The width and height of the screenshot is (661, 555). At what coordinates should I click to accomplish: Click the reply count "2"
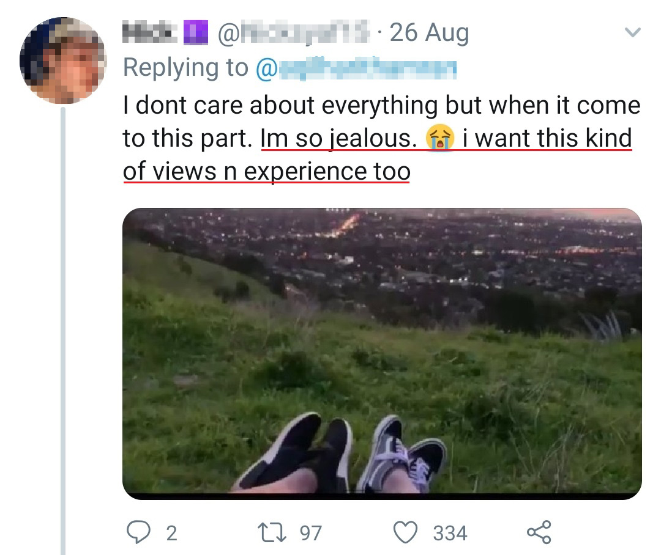coord(171,533)
